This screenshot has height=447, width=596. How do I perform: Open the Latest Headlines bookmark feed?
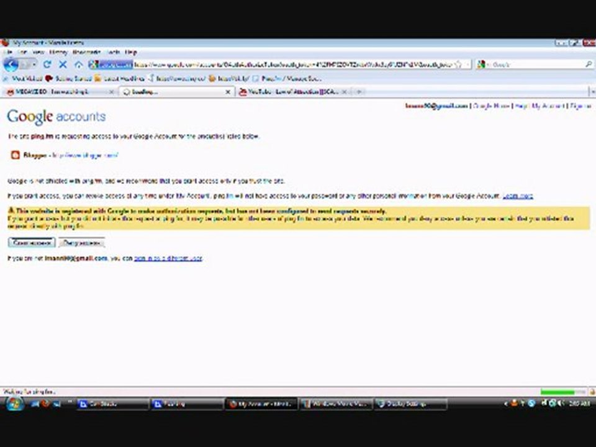(x=120, y=79)
